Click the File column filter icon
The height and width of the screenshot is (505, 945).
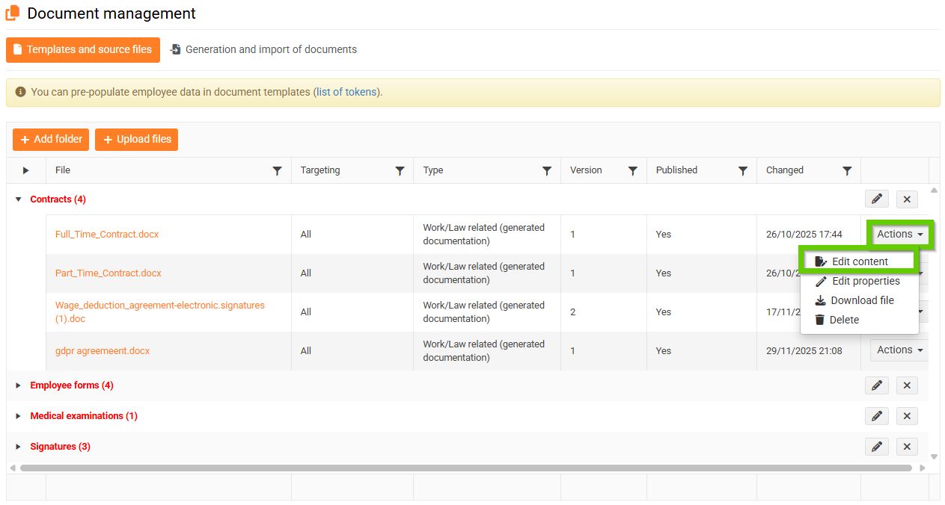pos(277,171)
